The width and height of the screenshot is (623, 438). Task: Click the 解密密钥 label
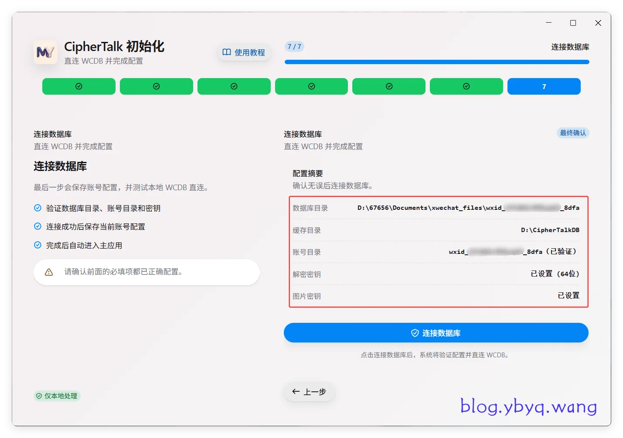coord(306,274)
